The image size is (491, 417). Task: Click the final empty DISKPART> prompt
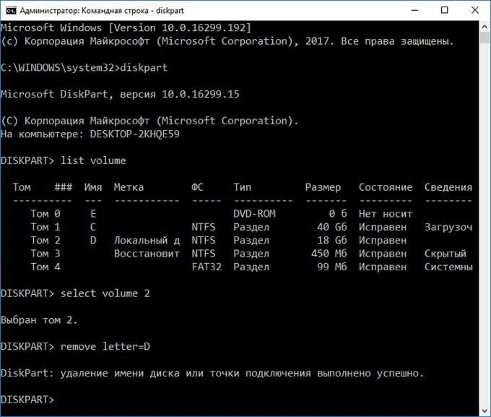click(27, 400)
